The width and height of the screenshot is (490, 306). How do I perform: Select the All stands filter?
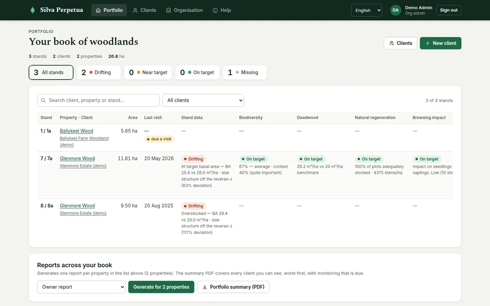point(51,73)
